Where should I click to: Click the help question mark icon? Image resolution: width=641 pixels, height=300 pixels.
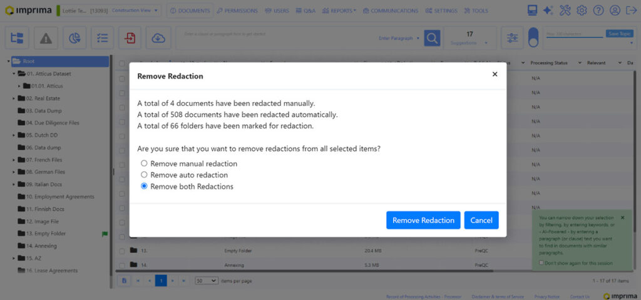[598, 10]
